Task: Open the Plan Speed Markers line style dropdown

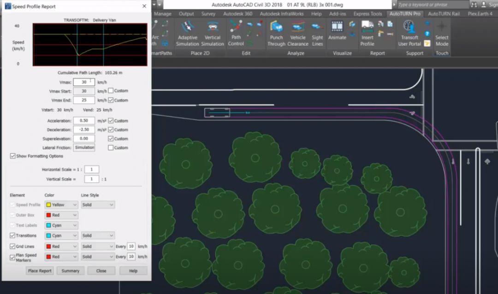Action: pos(98,257)
